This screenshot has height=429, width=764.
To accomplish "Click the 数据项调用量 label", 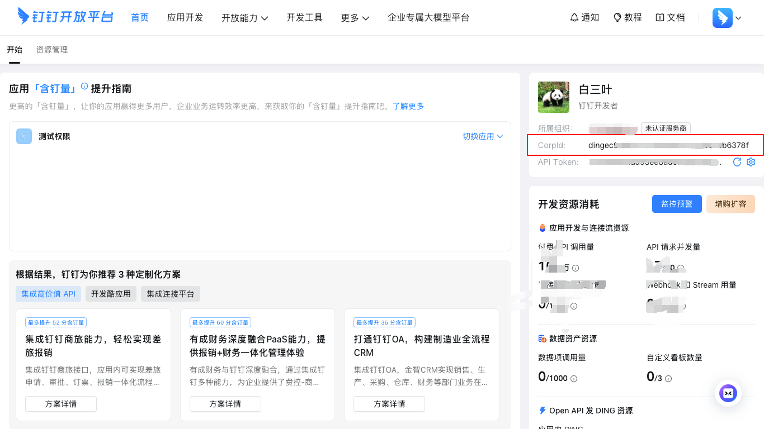I will tap(562, 357).
